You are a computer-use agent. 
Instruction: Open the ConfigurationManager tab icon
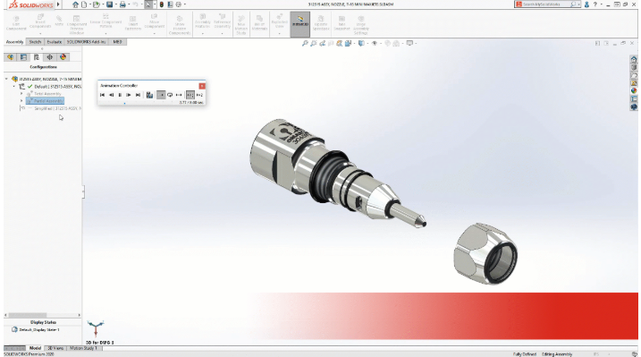pyautogui.click(x=37, y=57)
